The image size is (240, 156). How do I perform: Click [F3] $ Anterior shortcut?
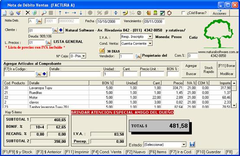point(49,152)
